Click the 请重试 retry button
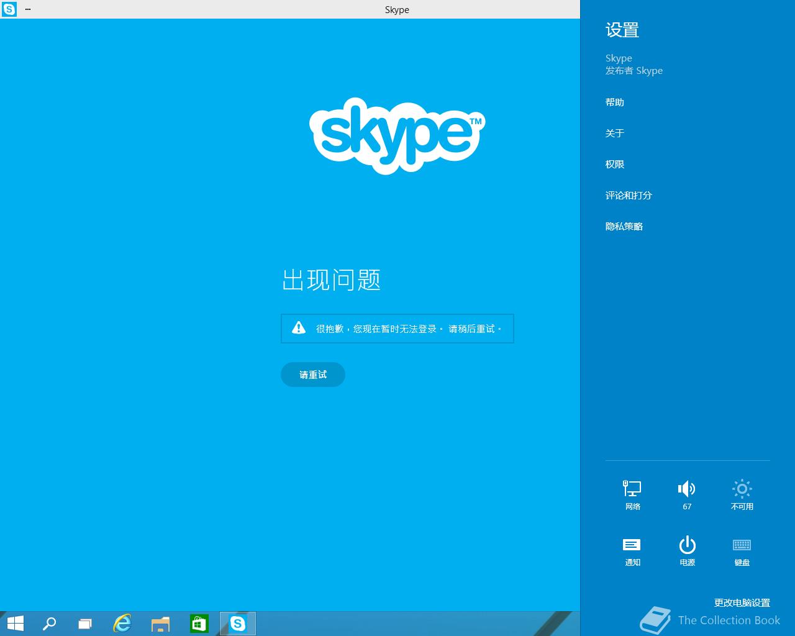The width and height of the screenshot is (795, 636). [313, 375]
